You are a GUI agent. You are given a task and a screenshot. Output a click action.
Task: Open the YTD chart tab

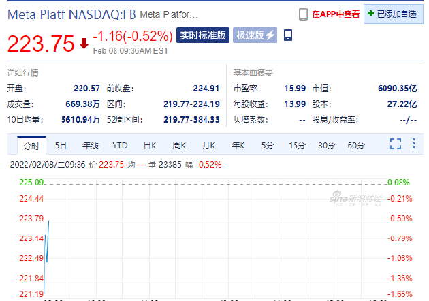tap(120, 145)
